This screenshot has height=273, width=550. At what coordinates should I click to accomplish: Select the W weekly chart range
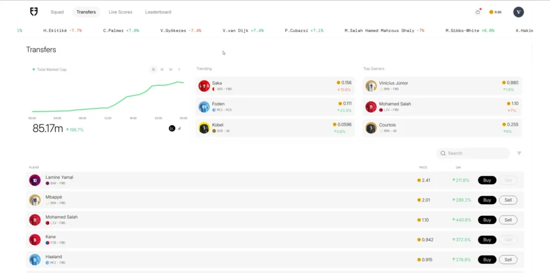[162, 69]
